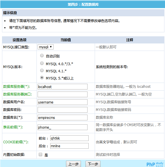Select the MYSQL 5.*或以上 radio option
165x167 pixels.
(42, 77)
